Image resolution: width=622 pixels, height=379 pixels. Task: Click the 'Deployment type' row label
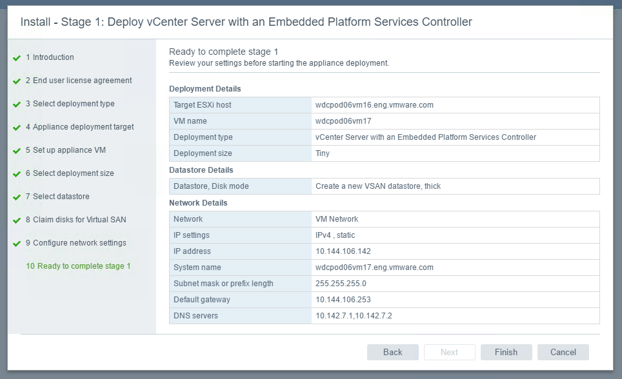pos(203,137)
